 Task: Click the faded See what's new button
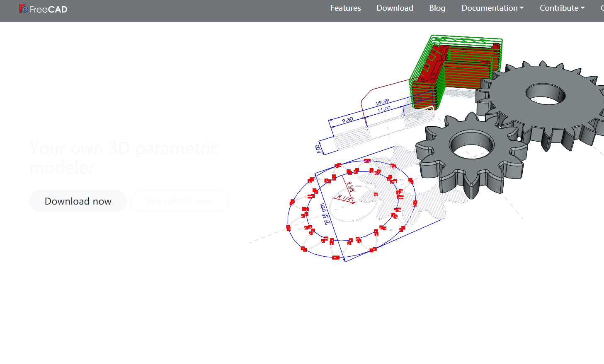coord(179,201)
